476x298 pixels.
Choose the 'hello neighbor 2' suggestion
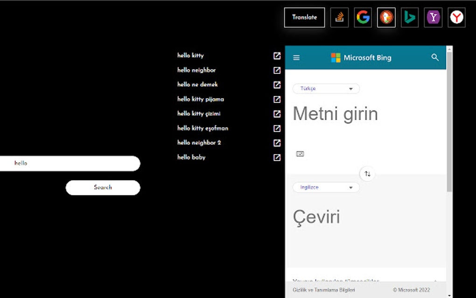tap(199, 142)
